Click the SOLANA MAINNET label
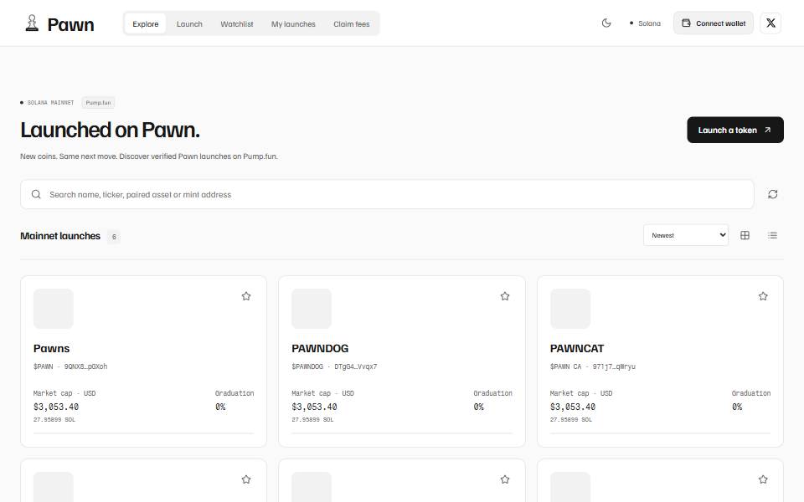The height and width of the screenshot is (502, 804). click(50, 102)
